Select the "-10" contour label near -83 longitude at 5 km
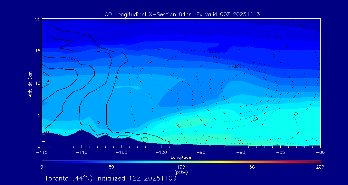The width and height of the screenshot is (348, 185). click(x=295, y=115)
